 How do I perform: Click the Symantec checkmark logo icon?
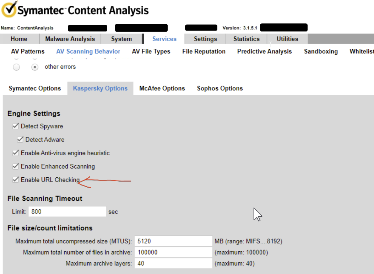click(x=9, y=10)
